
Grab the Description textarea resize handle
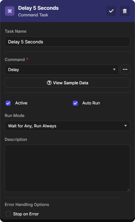tap(128, 190)
